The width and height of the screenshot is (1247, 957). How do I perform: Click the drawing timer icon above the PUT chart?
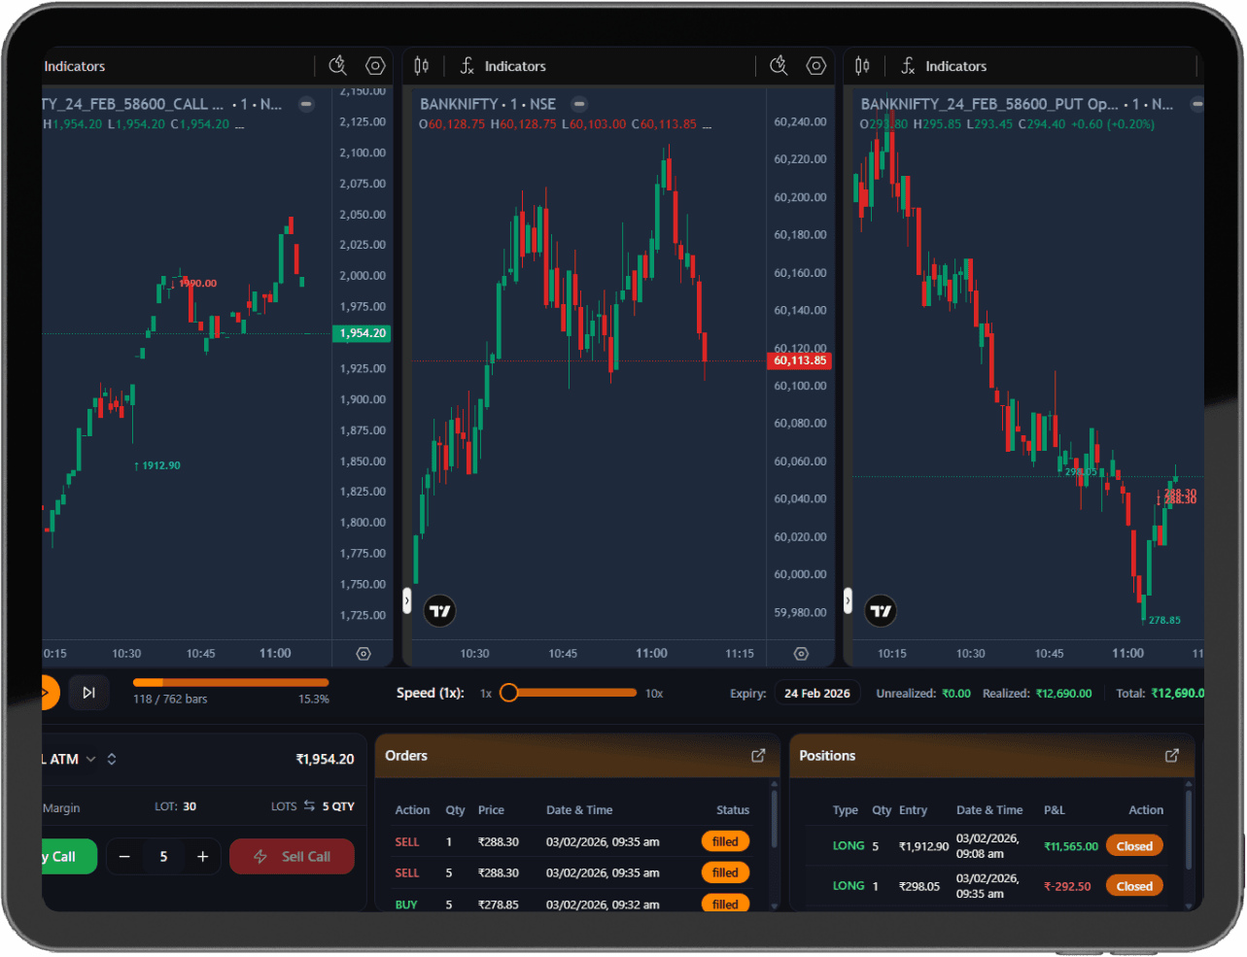[1220, 65]
